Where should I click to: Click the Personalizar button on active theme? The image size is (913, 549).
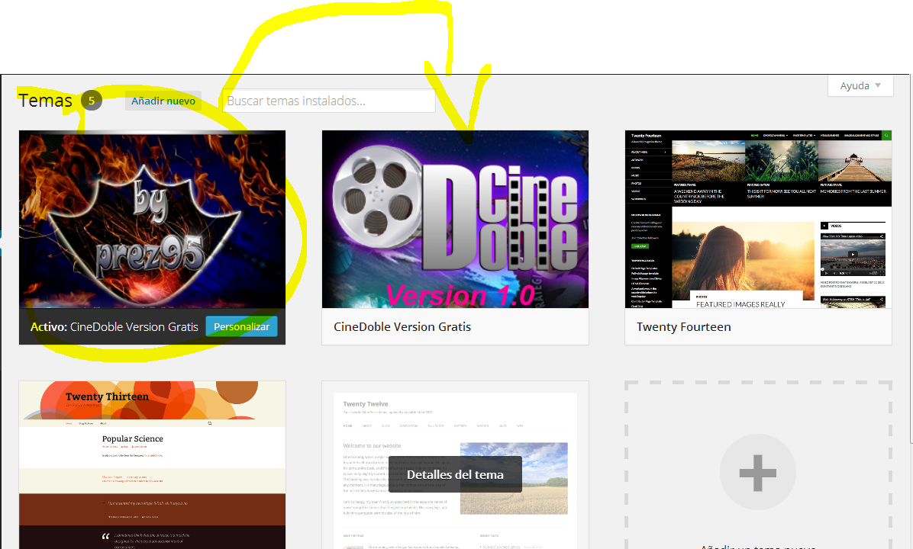tap(241, 327)
